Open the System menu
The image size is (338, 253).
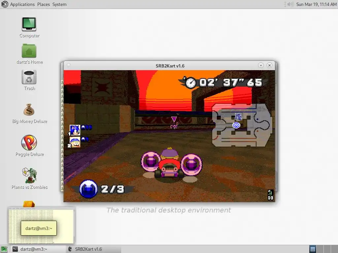click(59, 4)
